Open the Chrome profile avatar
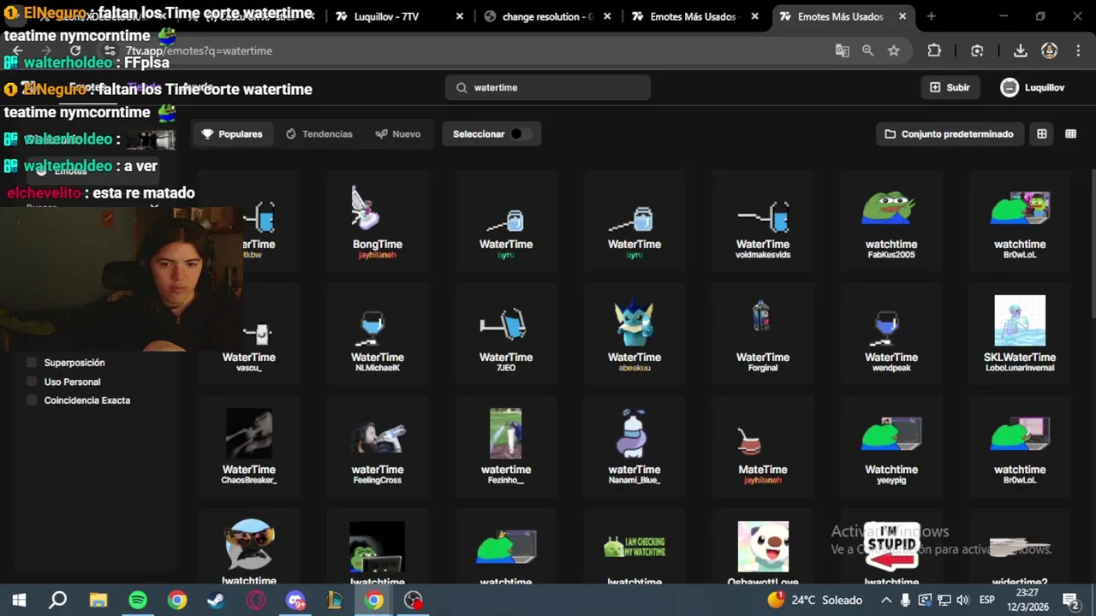 (x=1049, y=50)
